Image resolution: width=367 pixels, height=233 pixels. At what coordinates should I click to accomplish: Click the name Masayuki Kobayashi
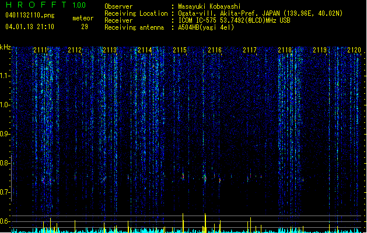click(x=209, y=6)
